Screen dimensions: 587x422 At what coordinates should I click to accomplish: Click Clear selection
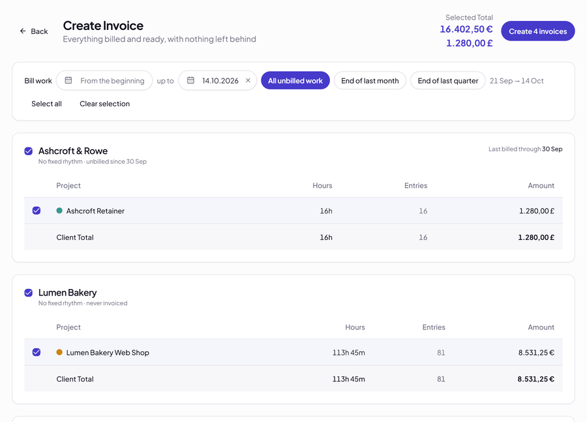tap(104, 104)
